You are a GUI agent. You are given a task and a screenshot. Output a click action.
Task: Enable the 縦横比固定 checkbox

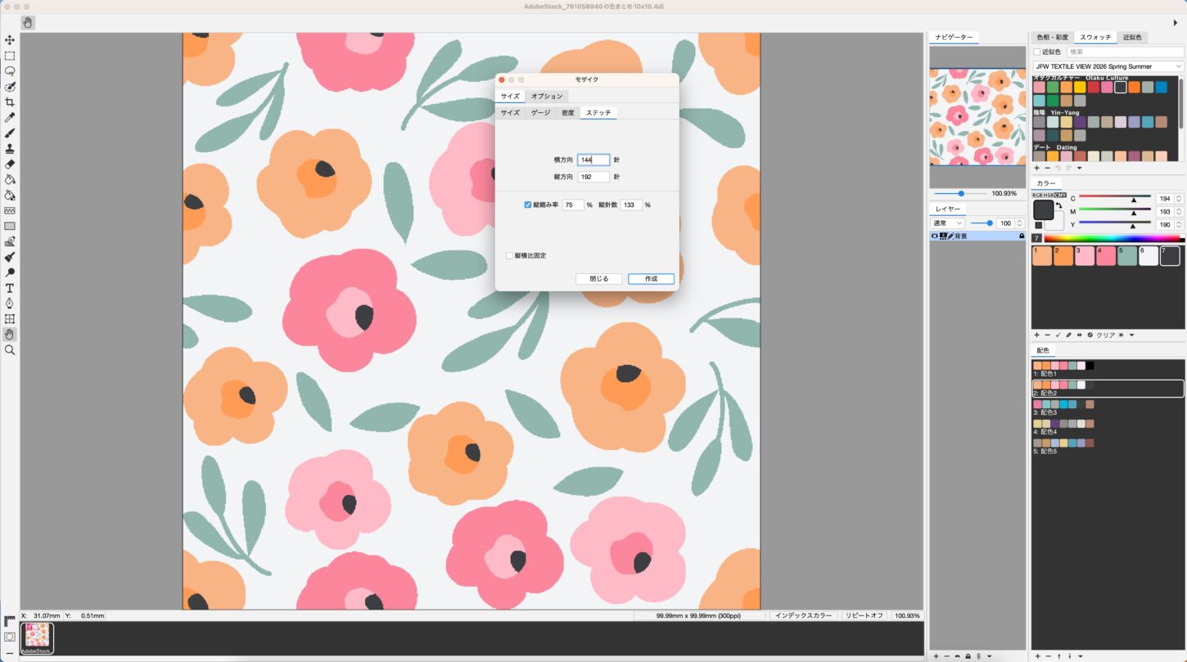(509, 255)
